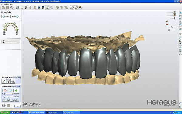Click the grayed globe icon beside the checkmark

click(52, 8)
